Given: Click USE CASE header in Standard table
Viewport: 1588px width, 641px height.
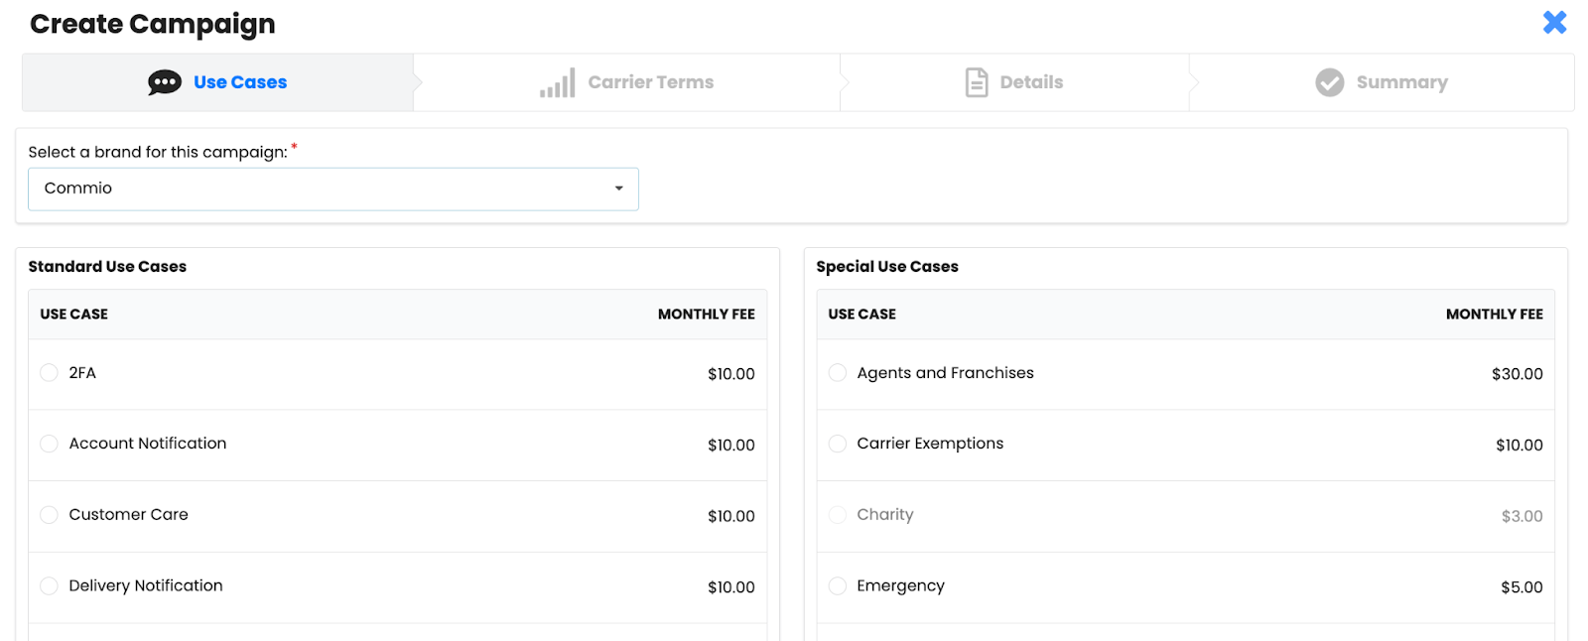Looking at the screenshot, I should [x=74, y=315].
